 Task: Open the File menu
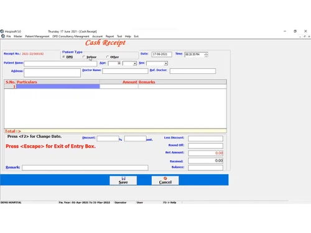click(x=9, y=36)
